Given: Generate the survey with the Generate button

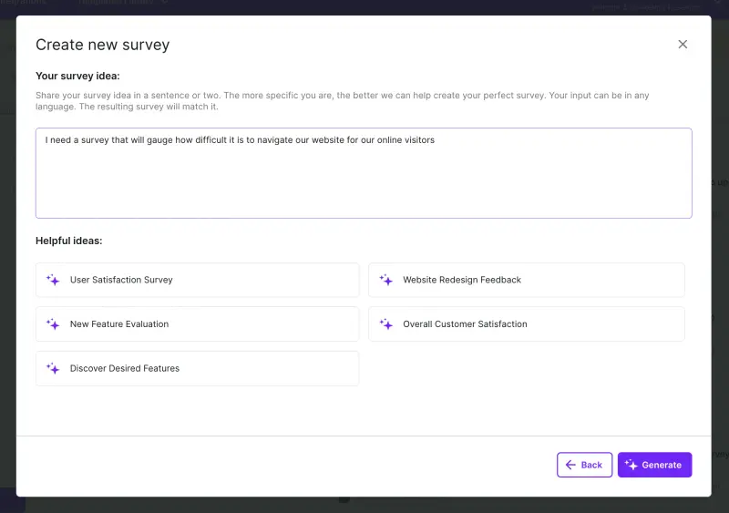Looking at the screenshot, I should tap(654, 465).
